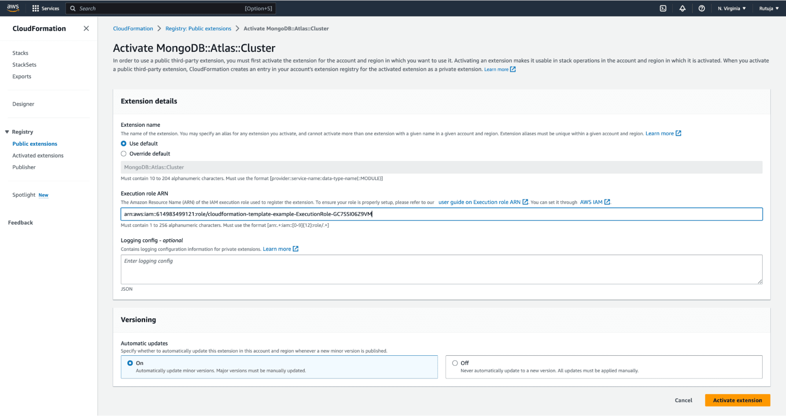Open Learn more link in page description
Image resolution: width=786 pixels, height=416 pixels.
[x=500, y=69]
